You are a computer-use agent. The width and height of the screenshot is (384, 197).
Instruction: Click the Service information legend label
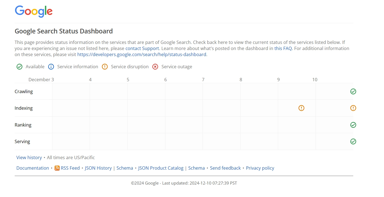(x=78, y=67)
